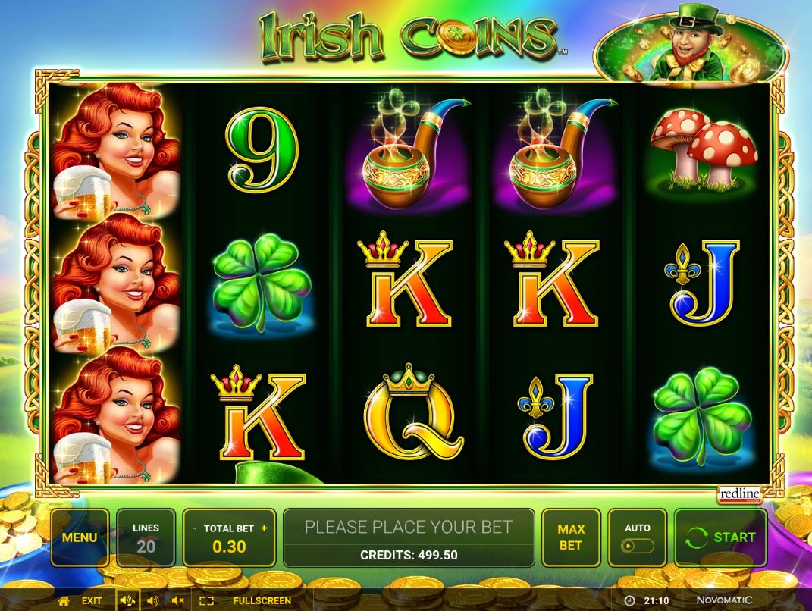Click the leprechaun emblem at top right
Screen dimensions: 812x611
[691, 44]
